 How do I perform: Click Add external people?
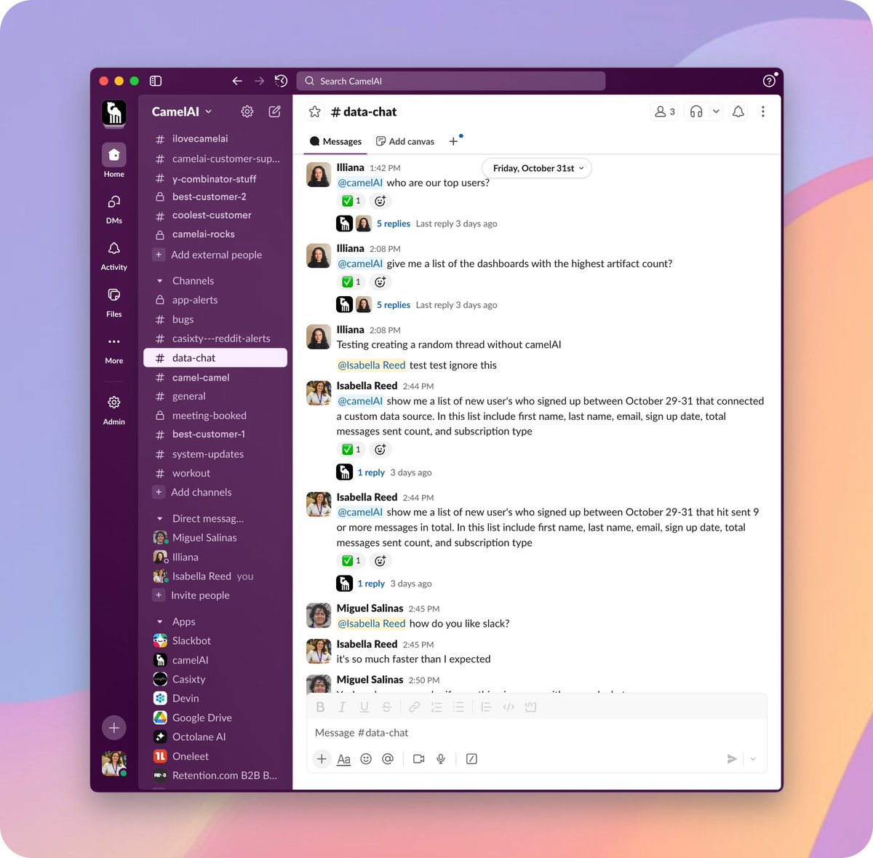tap(215, 255)
